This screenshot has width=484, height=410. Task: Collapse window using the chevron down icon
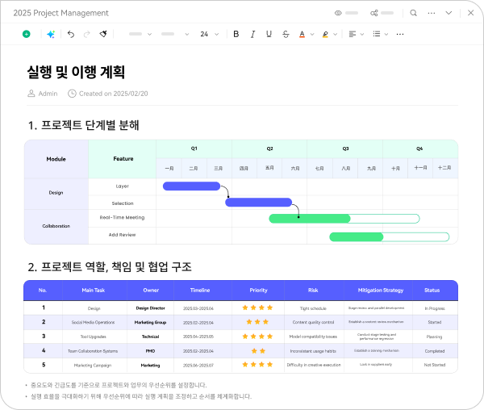(449, 13)
